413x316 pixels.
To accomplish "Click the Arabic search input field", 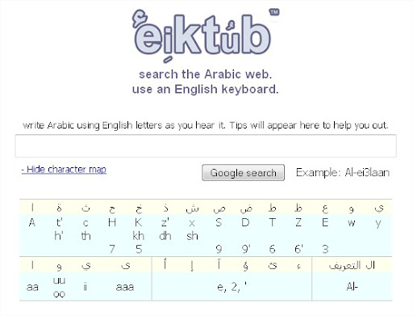I will click(x=206, y=145).
